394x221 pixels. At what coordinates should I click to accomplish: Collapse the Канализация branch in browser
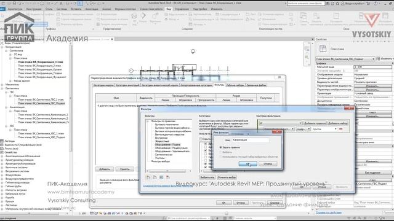(x=6, y=107)
